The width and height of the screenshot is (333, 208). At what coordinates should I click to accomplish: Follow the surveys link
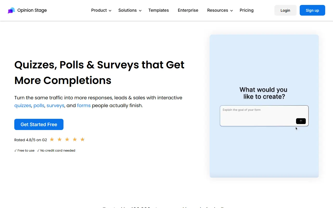coord(55,106)
